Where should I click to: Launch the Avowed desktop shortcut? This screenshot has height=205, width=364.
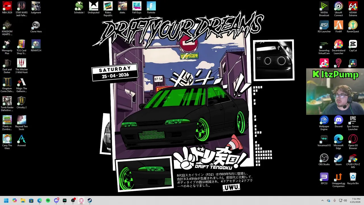(x=22, y=141)
